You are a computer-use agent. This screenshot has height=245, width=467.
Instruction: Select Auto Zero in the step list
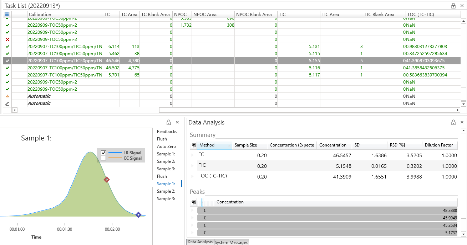pyautogui.click(x=166, y=147)
